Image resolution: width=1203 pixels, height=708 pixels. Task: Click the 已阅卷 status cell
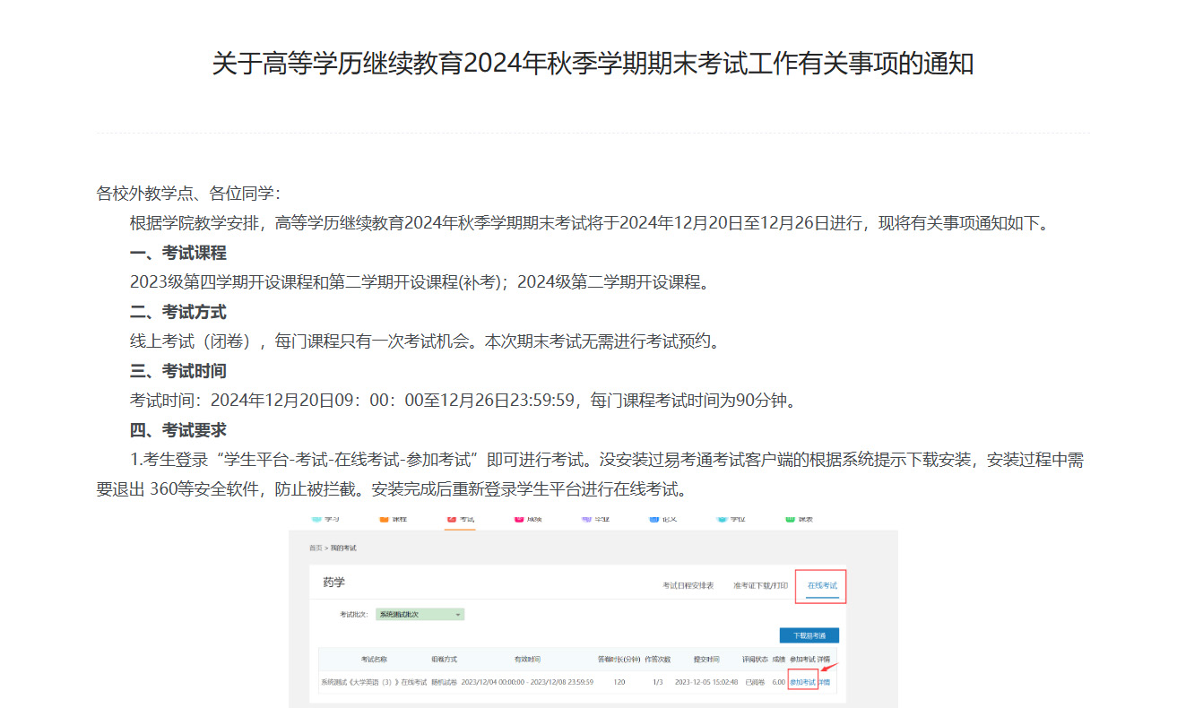pyautogui.click(x=755, y=682)
